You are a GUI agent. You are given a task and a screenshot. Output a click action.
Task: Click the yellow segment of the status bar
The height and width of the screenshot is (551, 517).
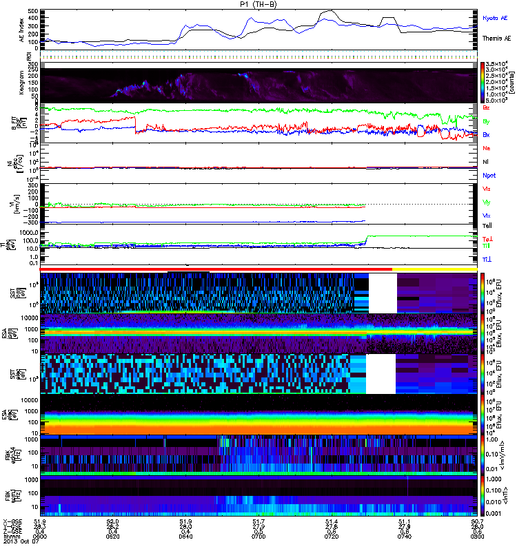pyautogui.click(x=435, y=269)
